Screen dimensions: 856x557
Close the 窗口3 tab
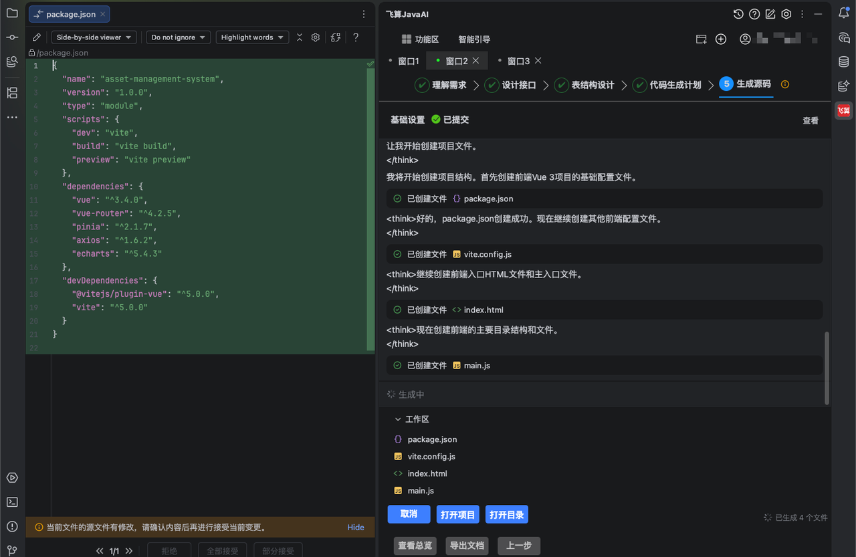pos(538,61)
